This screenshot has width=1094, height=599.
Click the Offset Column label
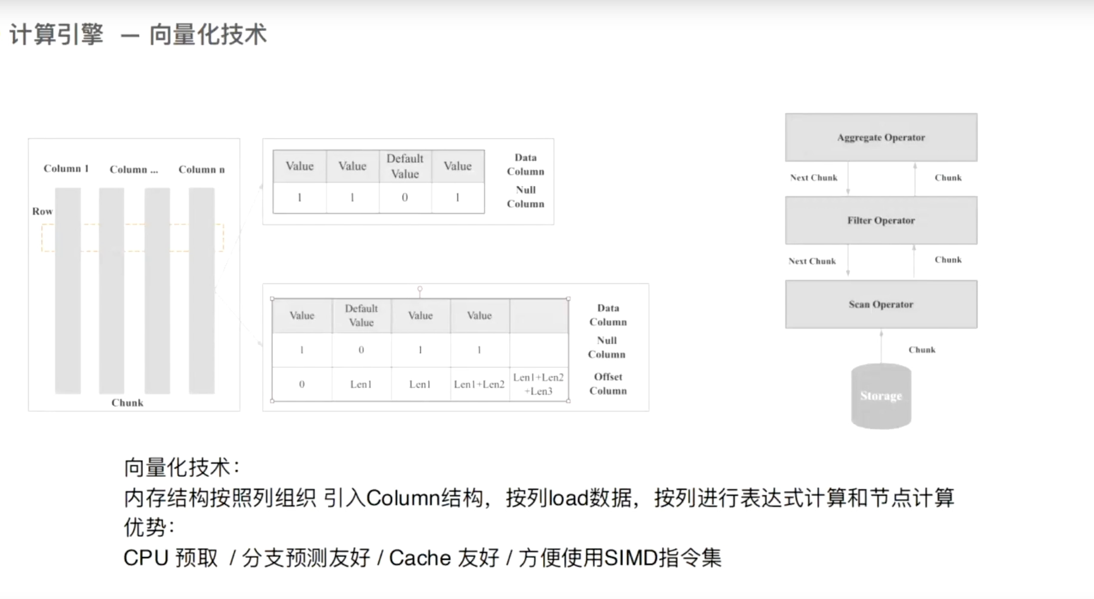point(608,384)
